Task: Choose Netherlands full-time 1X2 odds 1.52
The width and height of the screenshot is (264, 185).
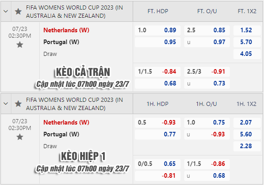Action: [x=247, y=30]
